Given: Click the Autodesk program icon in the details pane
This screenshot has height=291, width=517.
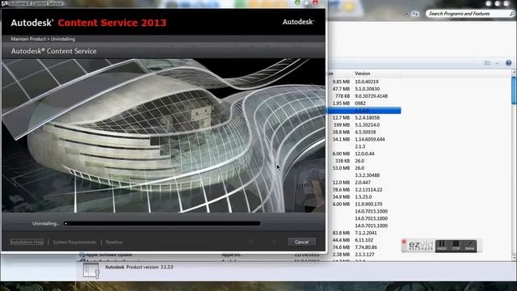Looking at the screenshot, I should point(90,271).
